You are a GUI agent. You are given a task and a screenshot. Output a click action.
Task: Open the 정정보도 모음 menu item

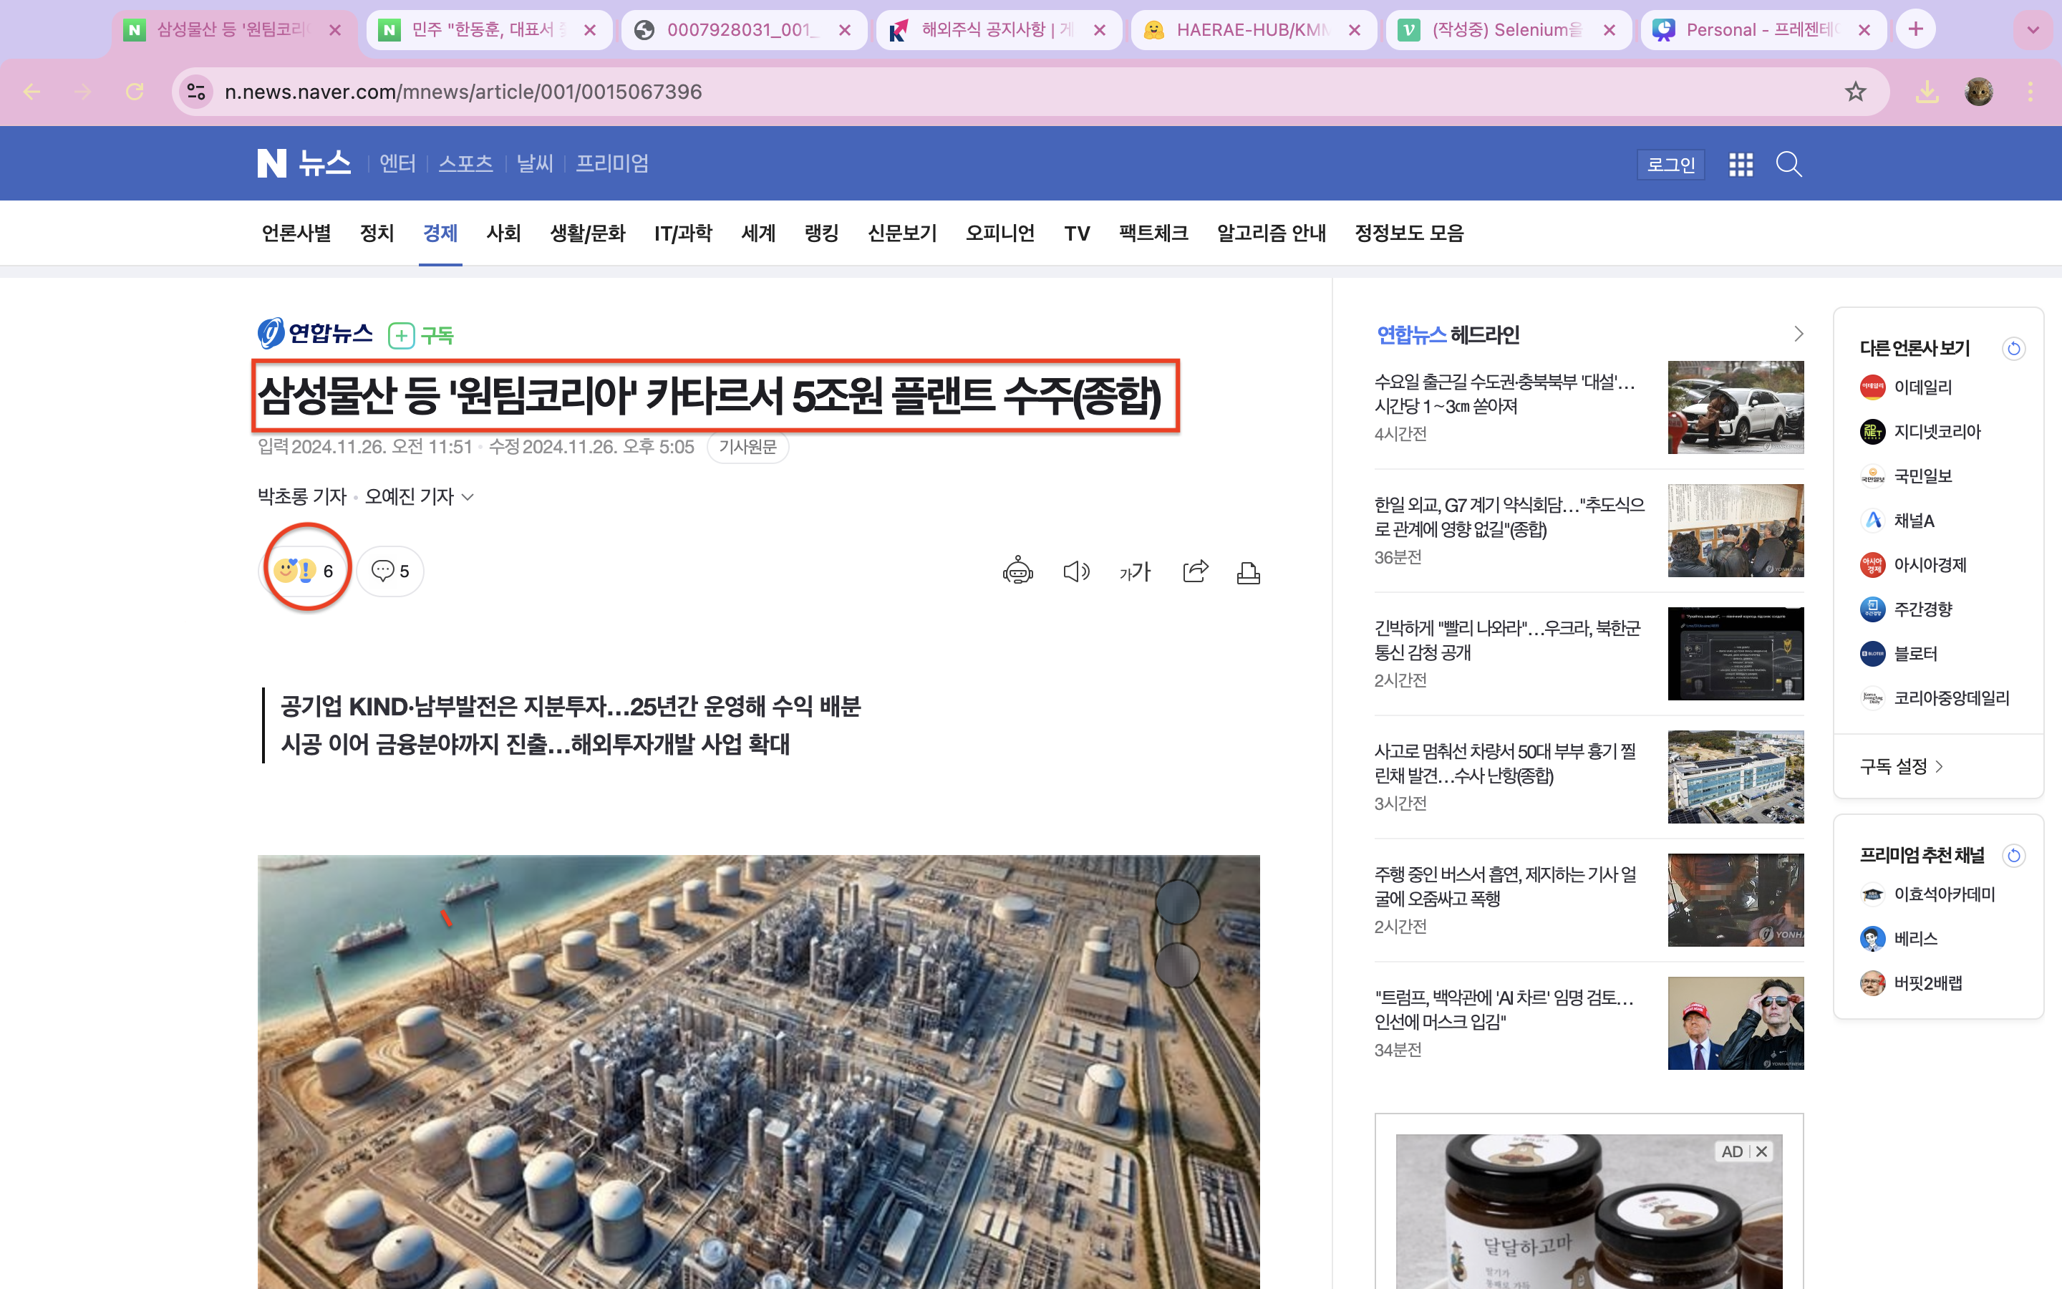[x=1409, y=233]
